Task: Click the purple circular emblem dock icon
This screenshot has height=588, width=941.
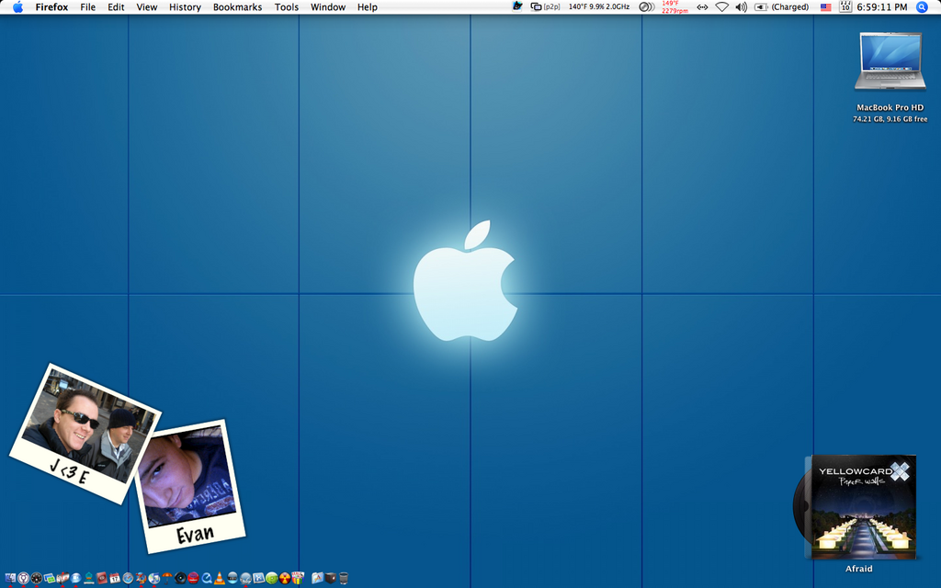Action: click(23, 579)
